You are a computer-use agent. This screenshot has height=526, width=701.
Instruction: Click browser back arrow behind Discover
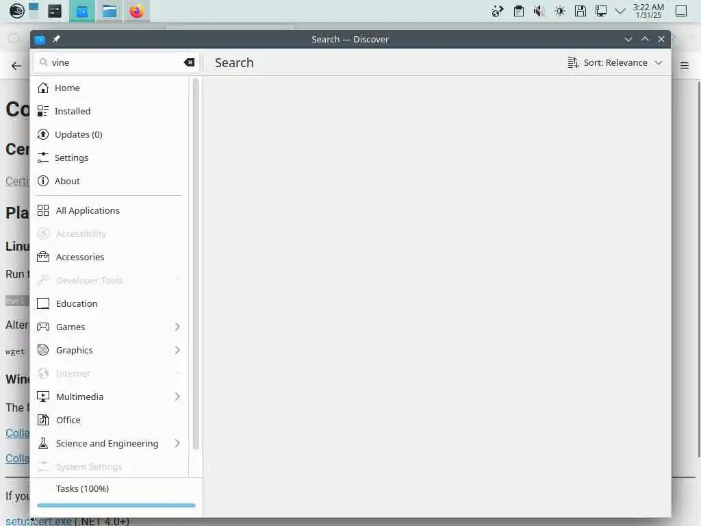[16, 66]
